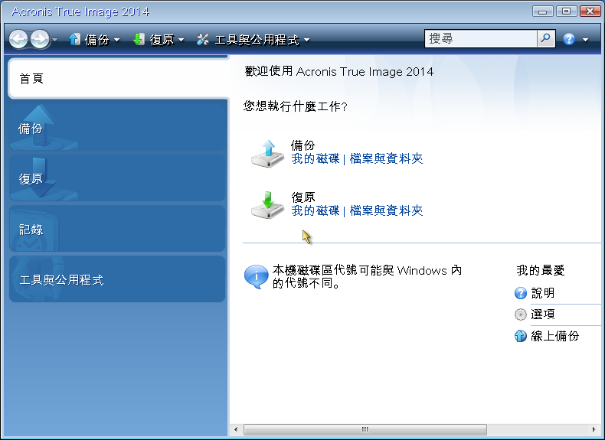This screenshot has height=440, width=605.
Task: Expand the help dropdown arrow
Action: pos(585,40)
